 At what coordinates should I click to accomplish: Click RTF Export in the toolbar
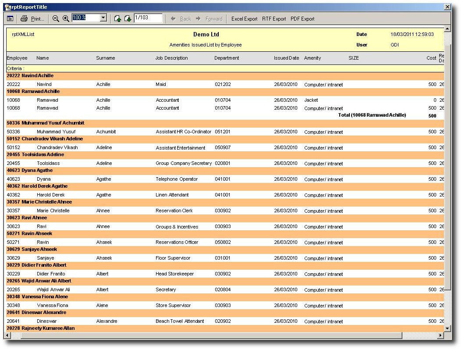point(274,19)
